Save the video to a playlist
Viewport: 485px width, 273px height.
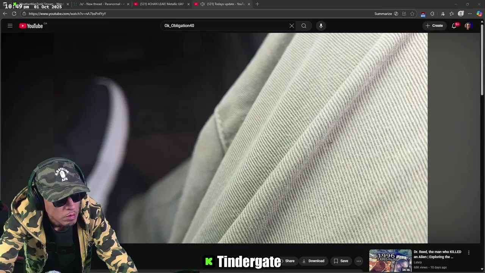click(x=341, y=261)
